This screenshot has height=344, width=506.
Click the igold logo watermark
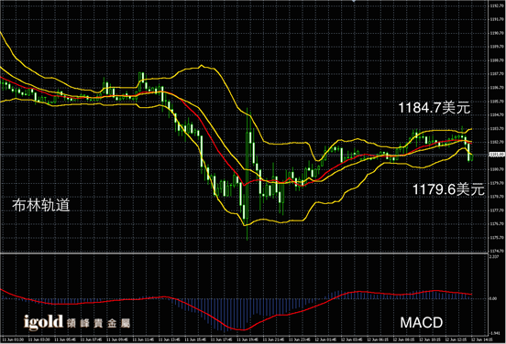tap(43, 322)
